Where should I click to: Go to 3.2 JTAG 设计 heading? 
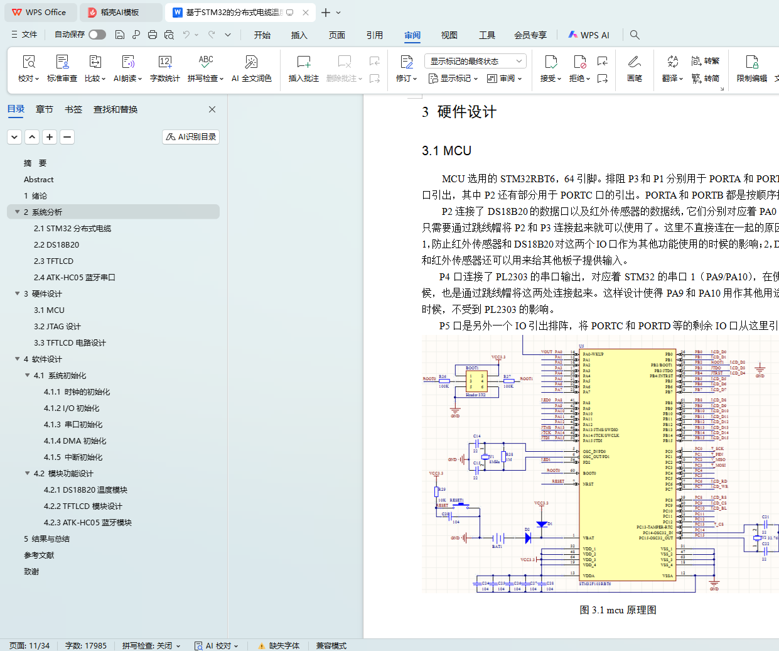coord(57,327)
